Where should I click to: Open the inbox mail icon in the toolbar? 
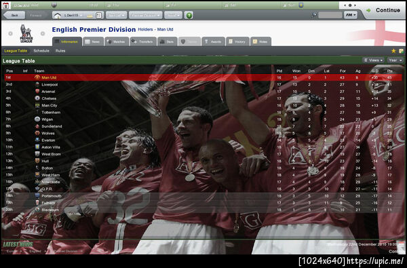90,16
